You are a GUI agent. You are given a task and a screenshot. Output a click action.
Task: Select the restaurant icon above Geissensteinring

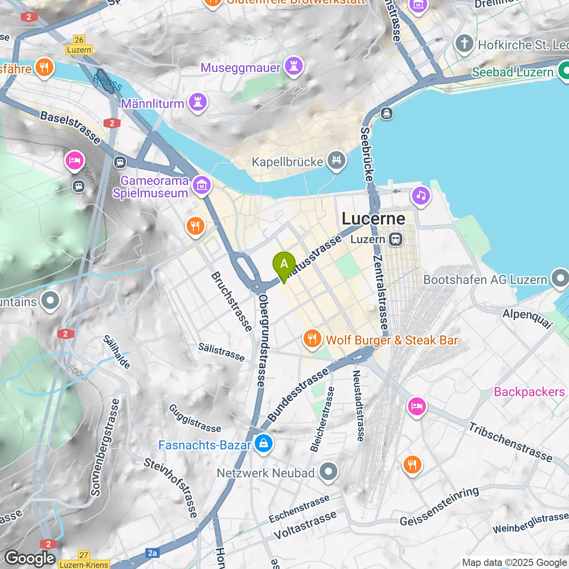(412, 465)
